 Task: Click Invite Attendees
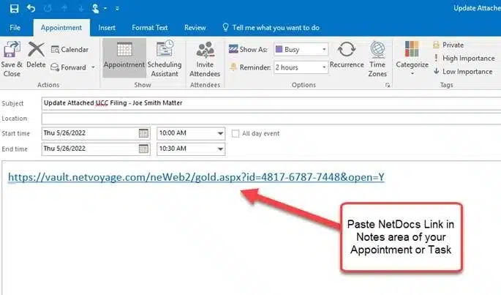point(205,59)
